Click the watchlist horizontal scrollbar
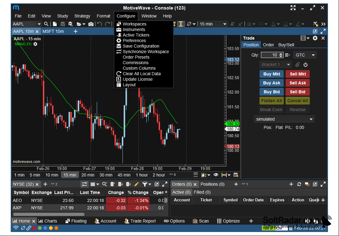The width and height of the screenshot is (339, 236). [49, 214]
